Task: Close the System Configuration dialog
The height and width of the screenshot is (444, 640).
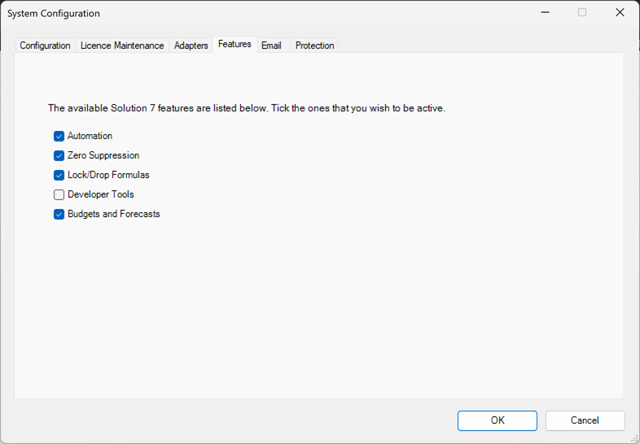Action: 620,13
